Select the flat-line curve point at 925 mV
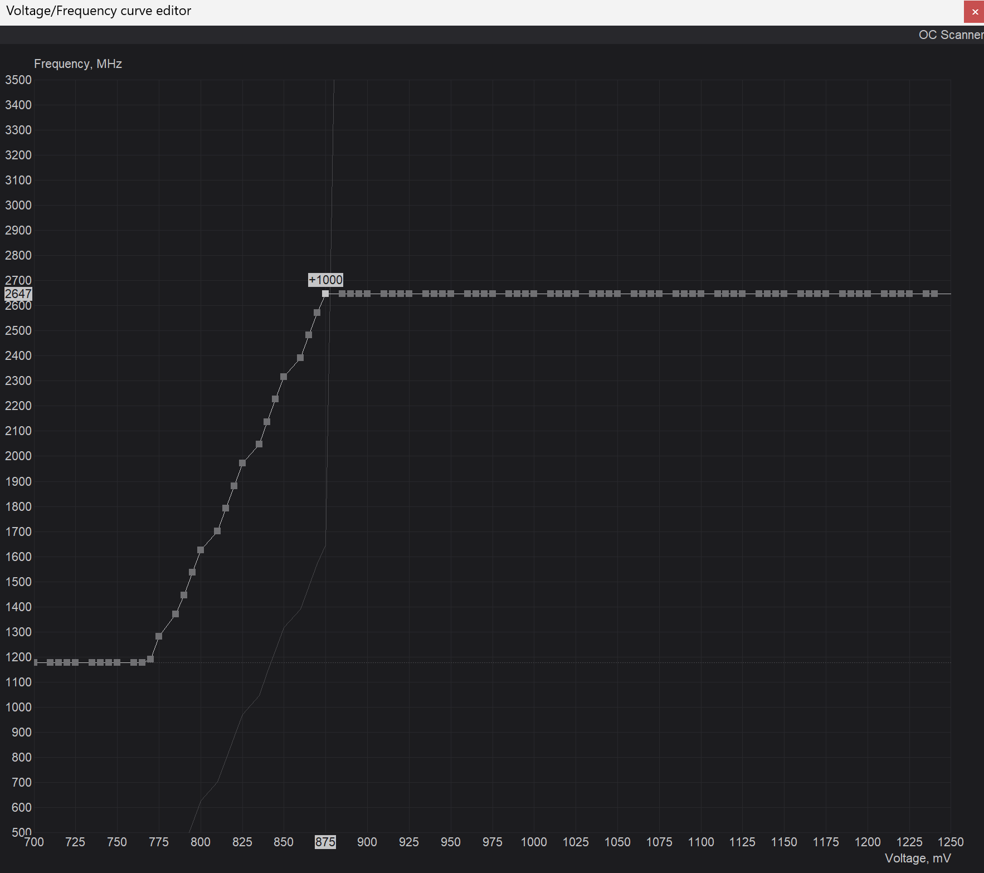The image size is (984, 873). (x=409, y=294)
